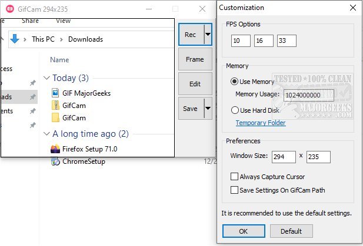This screenshot has width=363, height=246.
Task: Collapse the Today group in file list
Action: tap(47, 78)
